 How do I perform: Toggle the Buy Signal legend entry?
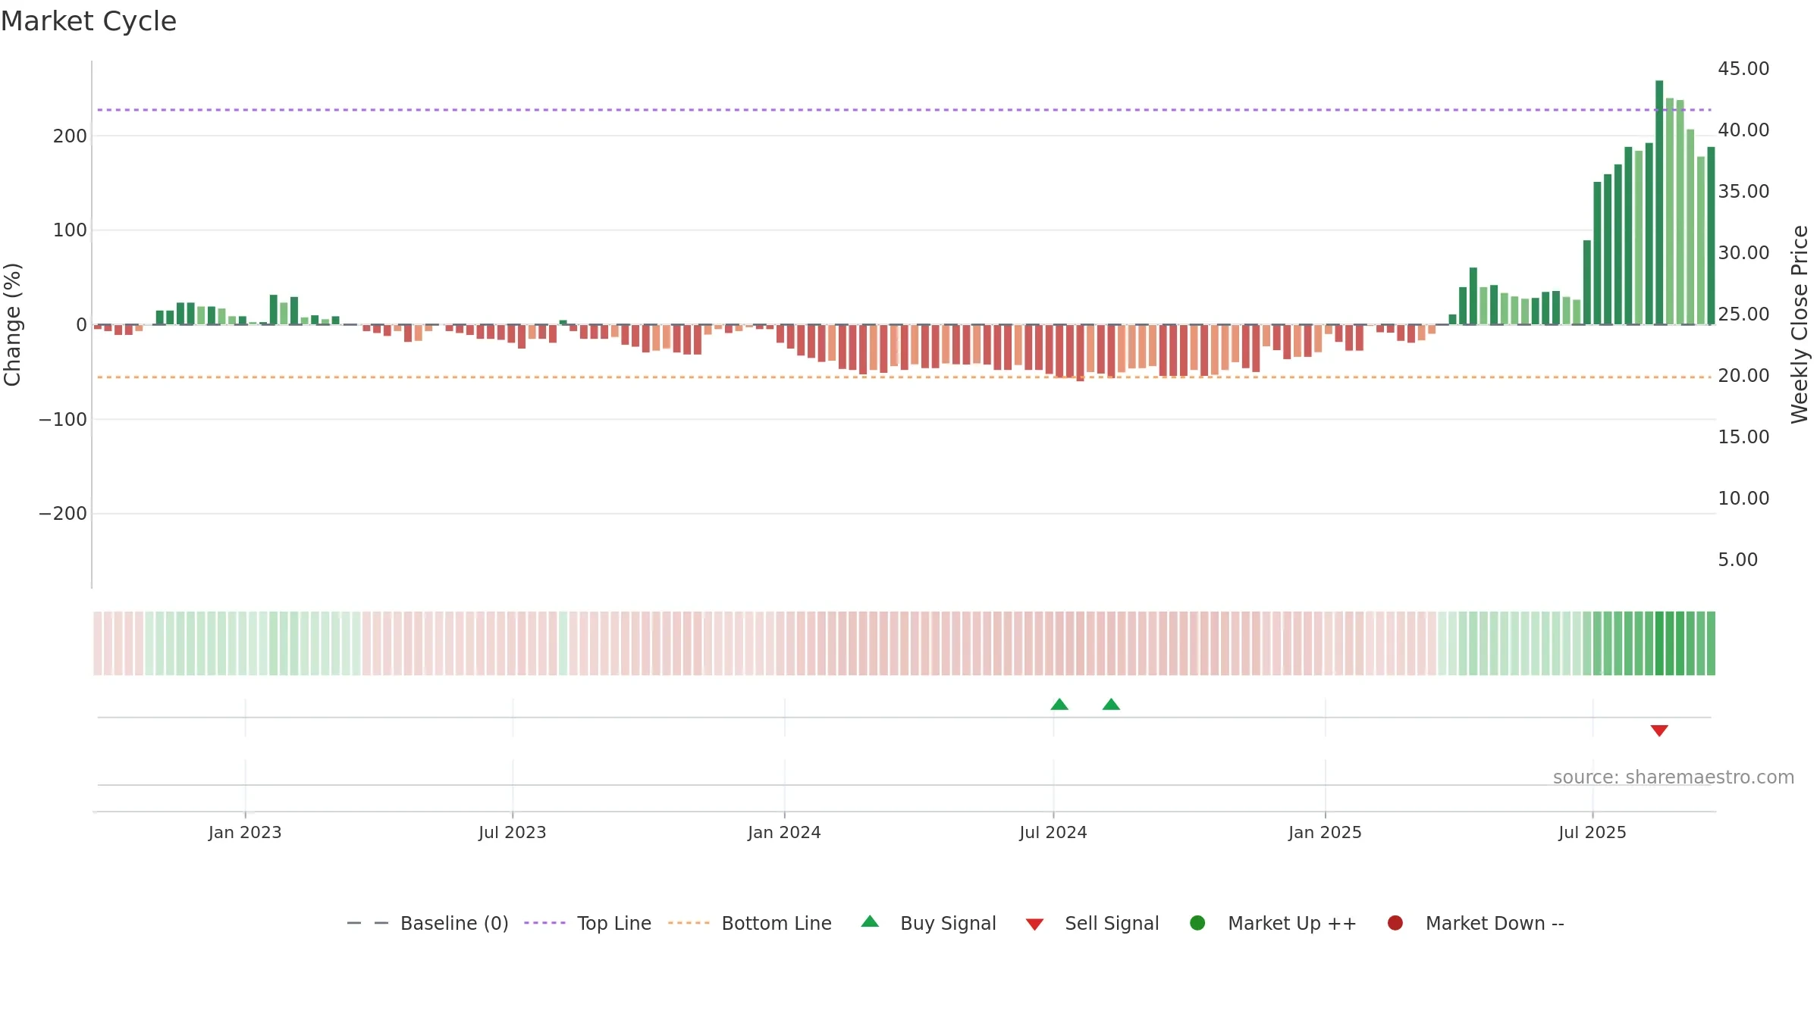(x=929, y=923)
